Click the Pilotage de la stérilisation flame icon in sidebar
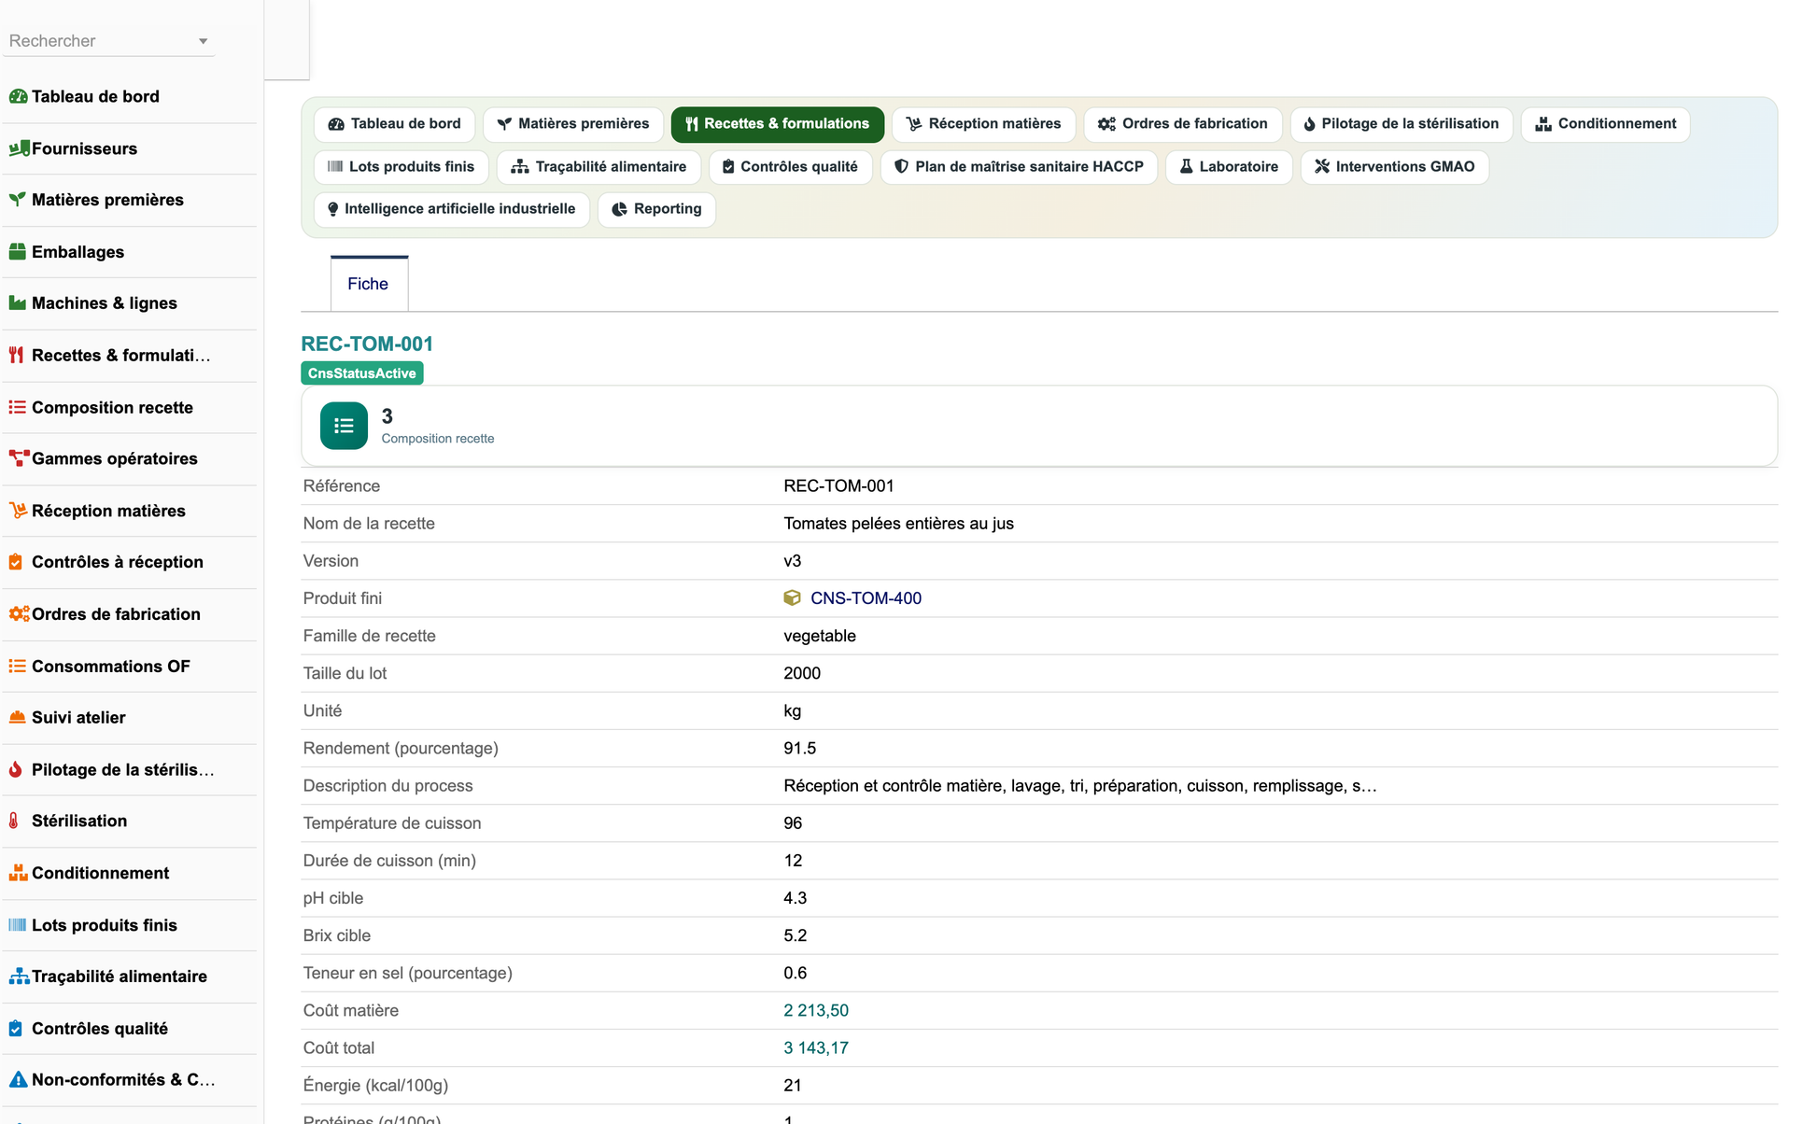Screen dimensions: 1817x1124 15,770
